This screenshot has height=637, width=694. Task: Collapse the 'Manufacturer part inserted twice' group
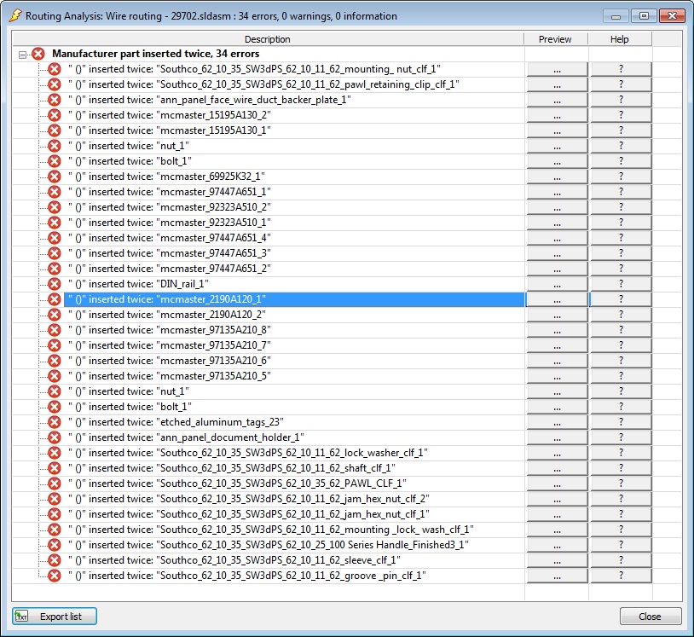pos(22,55)
